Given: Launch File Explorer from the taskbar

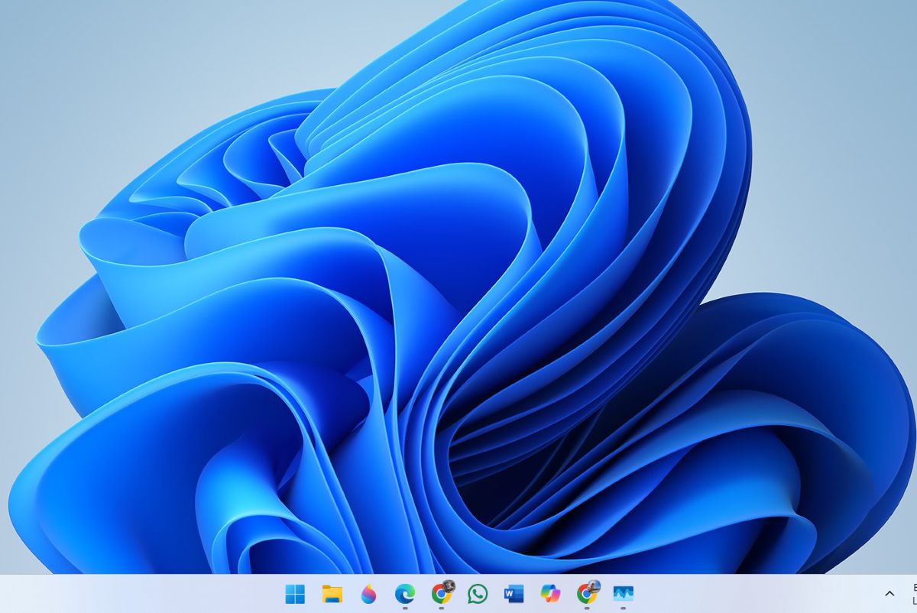Looking at the screenshot, I should click(x=332, y=594).
